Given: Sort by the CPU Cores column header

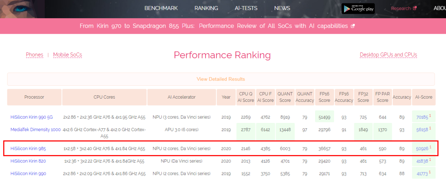Looking at the screenshot, I should [104, 97].
